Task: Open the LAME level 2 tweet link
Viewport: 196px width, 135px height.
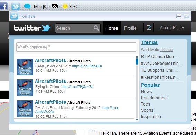Action: (x=87, y=66)
